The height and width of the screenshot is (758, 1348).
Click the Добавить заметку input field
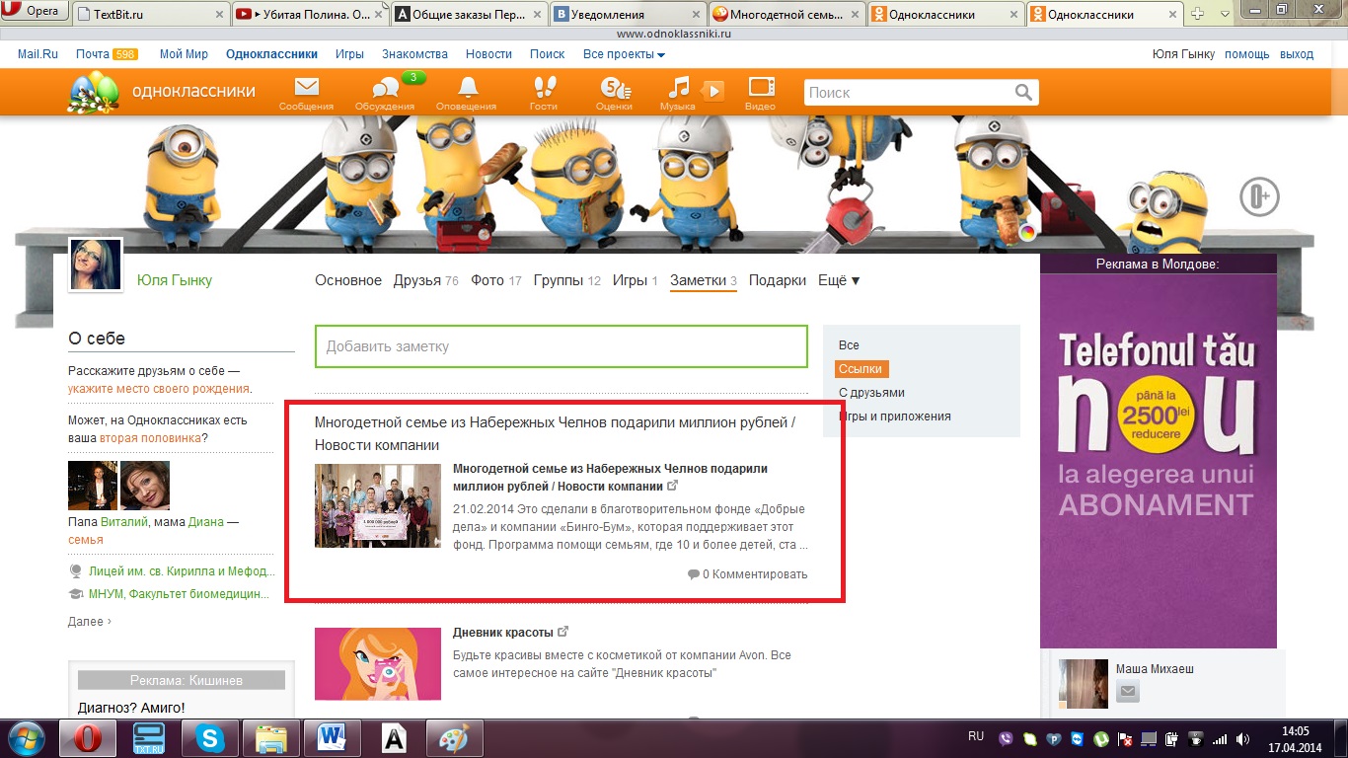(562, 346)
